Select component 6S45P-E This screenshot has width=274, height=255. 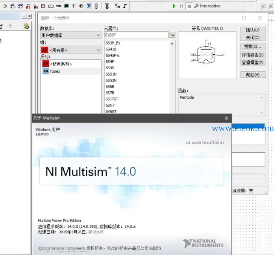tap(113, 55)
